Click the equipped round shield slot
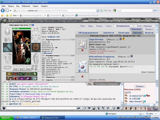This screenshot has width=160, height=120. (36, 47)
